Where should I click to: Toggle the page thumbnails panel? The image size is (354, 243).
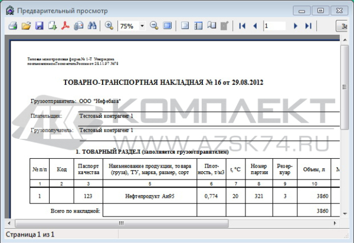(198, 26)
